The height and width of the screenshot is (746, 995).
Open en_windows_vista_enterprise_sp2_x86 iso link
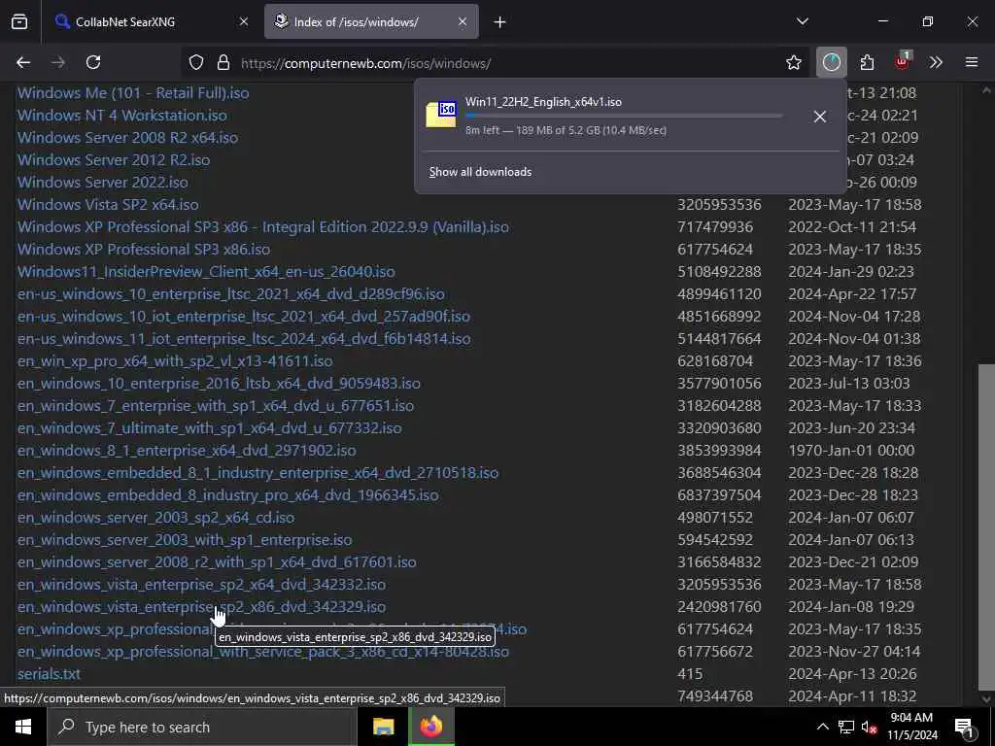tap(201, 607)
